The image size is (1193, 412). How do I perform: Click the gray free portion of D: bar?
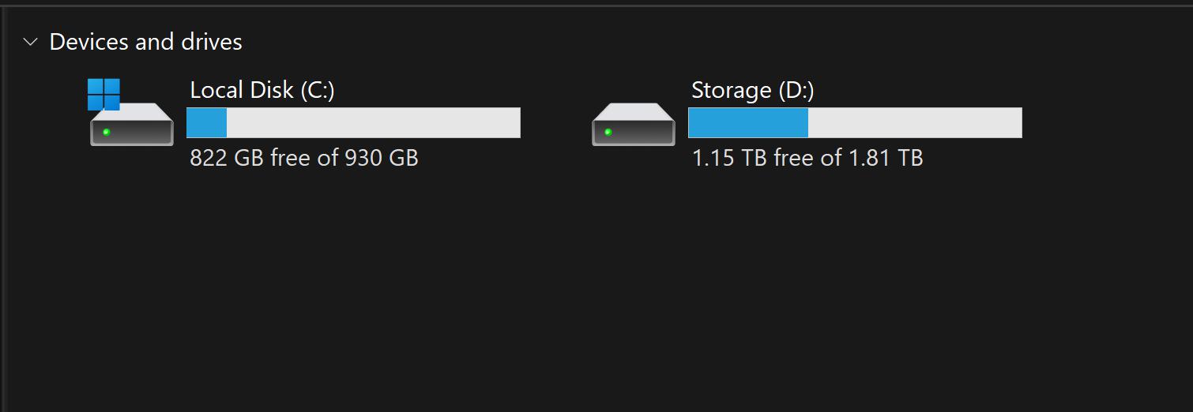914,123
